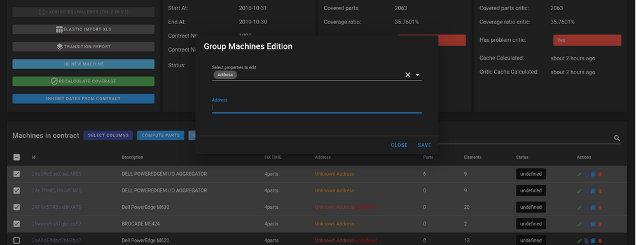Click the Address chip in properties selector
The width and height of the screenshot is (636, 245).
coord(225,75)
